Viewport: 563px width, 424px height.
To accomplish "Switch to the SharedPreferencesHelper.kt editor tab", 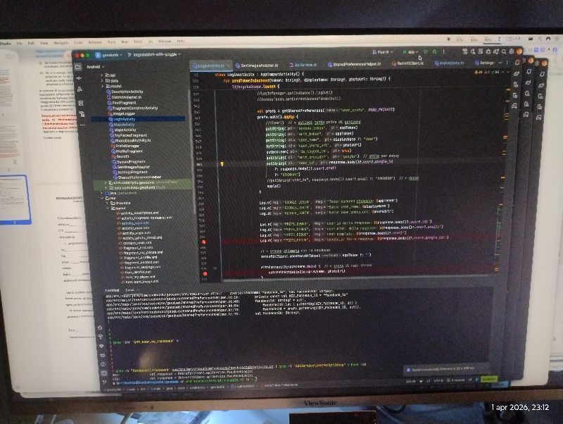I will click(355, 63).
